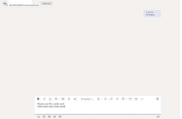The image size is (182, 119).
Task: Discard the draft with trash icon
Action: point(158,99)
